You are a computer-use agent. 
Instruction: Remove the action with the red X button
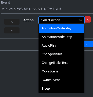click(x=88, y=20)
